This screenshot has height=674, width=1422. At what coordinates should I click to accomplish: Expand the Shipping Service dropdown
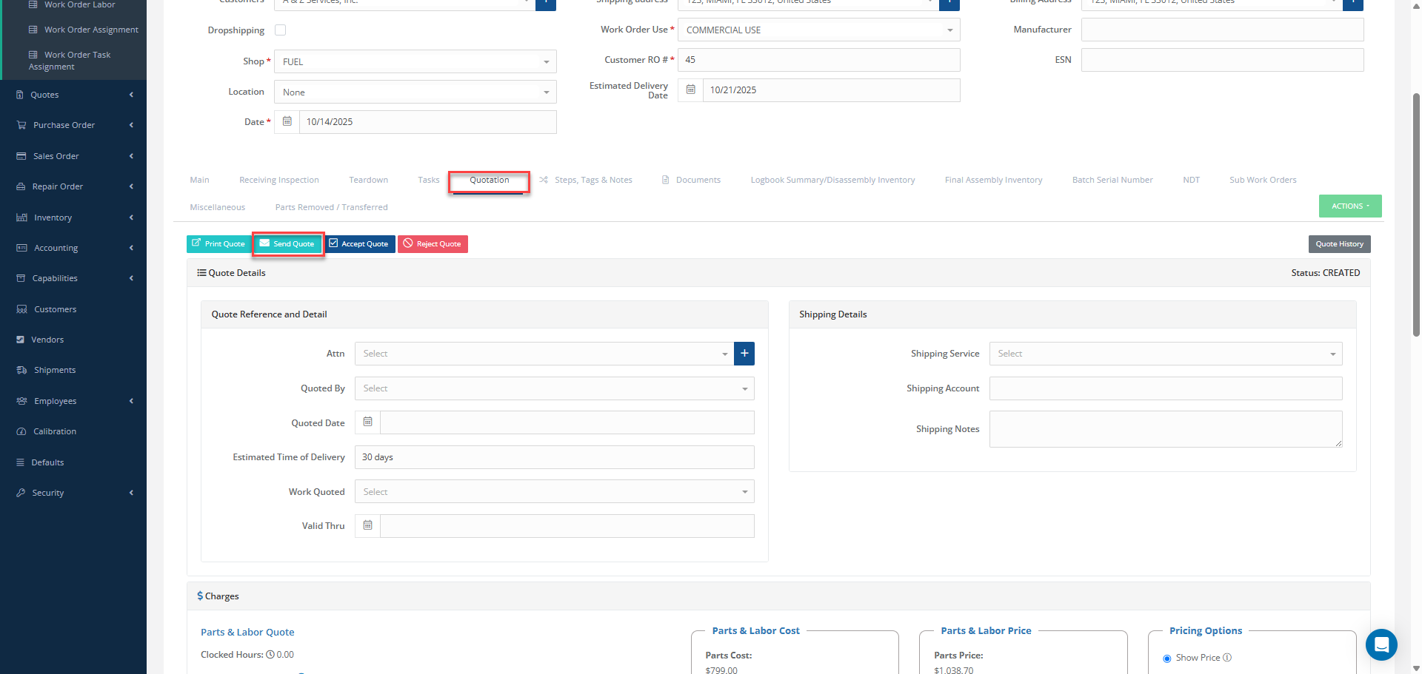pyautogui.click(x=1165, y=354)
